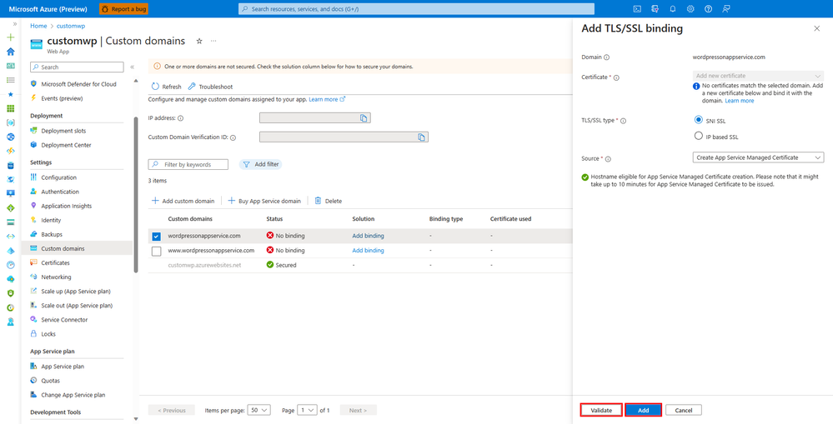
Task: Click Report a bug button
Action: [x=123, y=9]
